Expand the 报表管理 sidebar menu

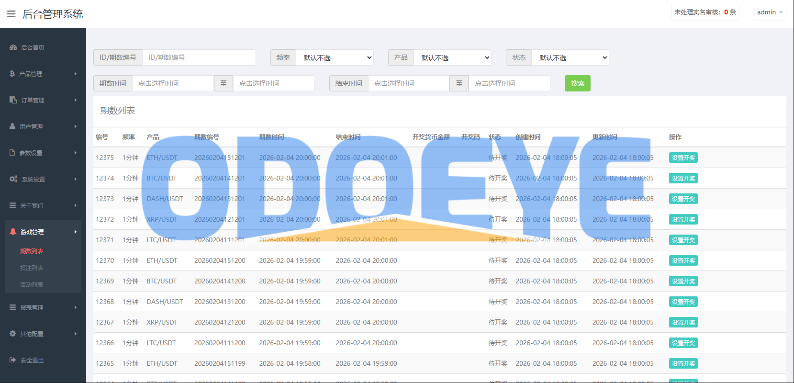pyautogui.click(x=43, y=307)
